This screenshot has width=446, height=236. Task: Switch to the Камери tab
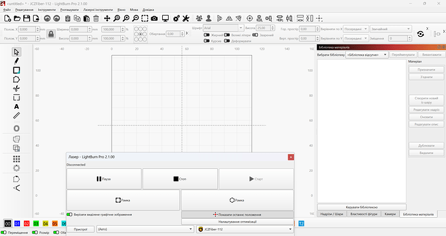pyautogui.click(x=390, y=214)
